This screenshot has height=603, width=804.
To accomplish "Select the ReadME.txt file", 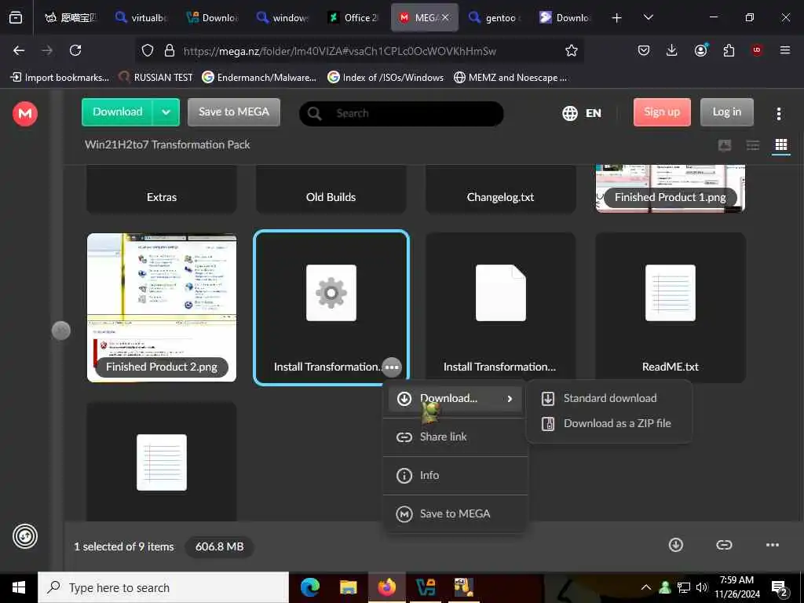I will [x=671, y=308].
